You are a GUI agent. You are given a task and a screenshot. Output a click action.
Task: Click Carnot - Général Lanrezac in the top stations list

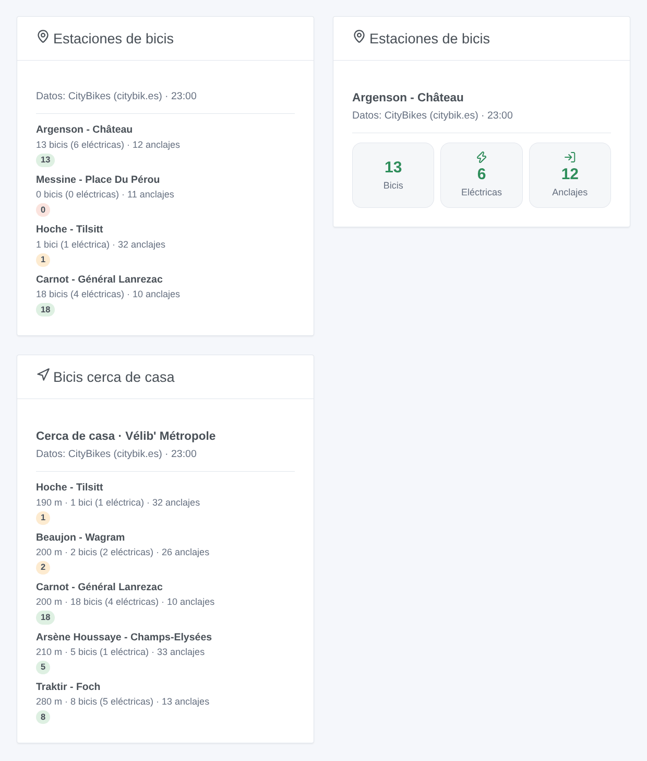pos(99,279)
